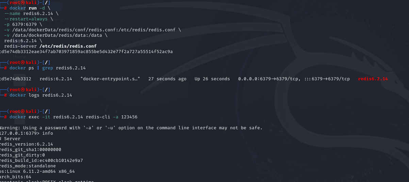Image resolution: width=409 pixels, height=182 pixels.
Task: Click the 'docker exec -it' command line
Action: point(73,117)
